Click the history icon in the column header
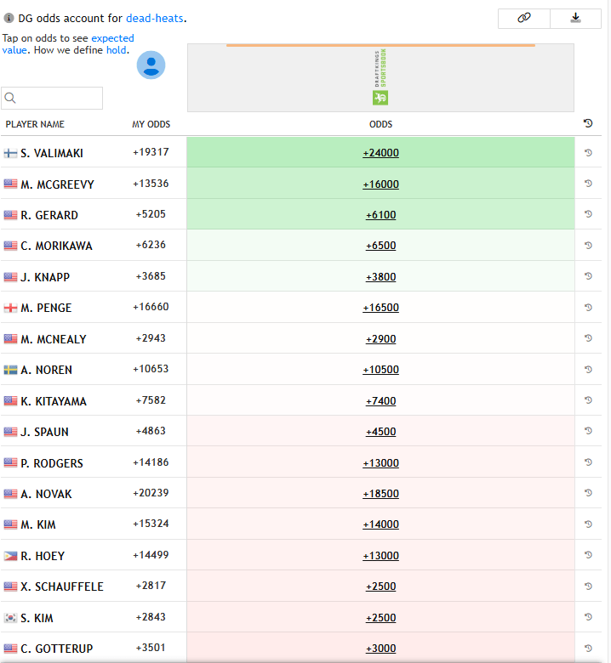This screenshot has width=611, height=663. click(588, 124)
